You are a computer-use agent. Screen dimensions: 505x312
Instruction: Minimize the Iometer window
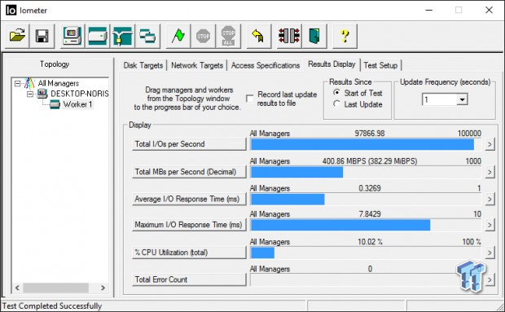click(x=428, y=11)
